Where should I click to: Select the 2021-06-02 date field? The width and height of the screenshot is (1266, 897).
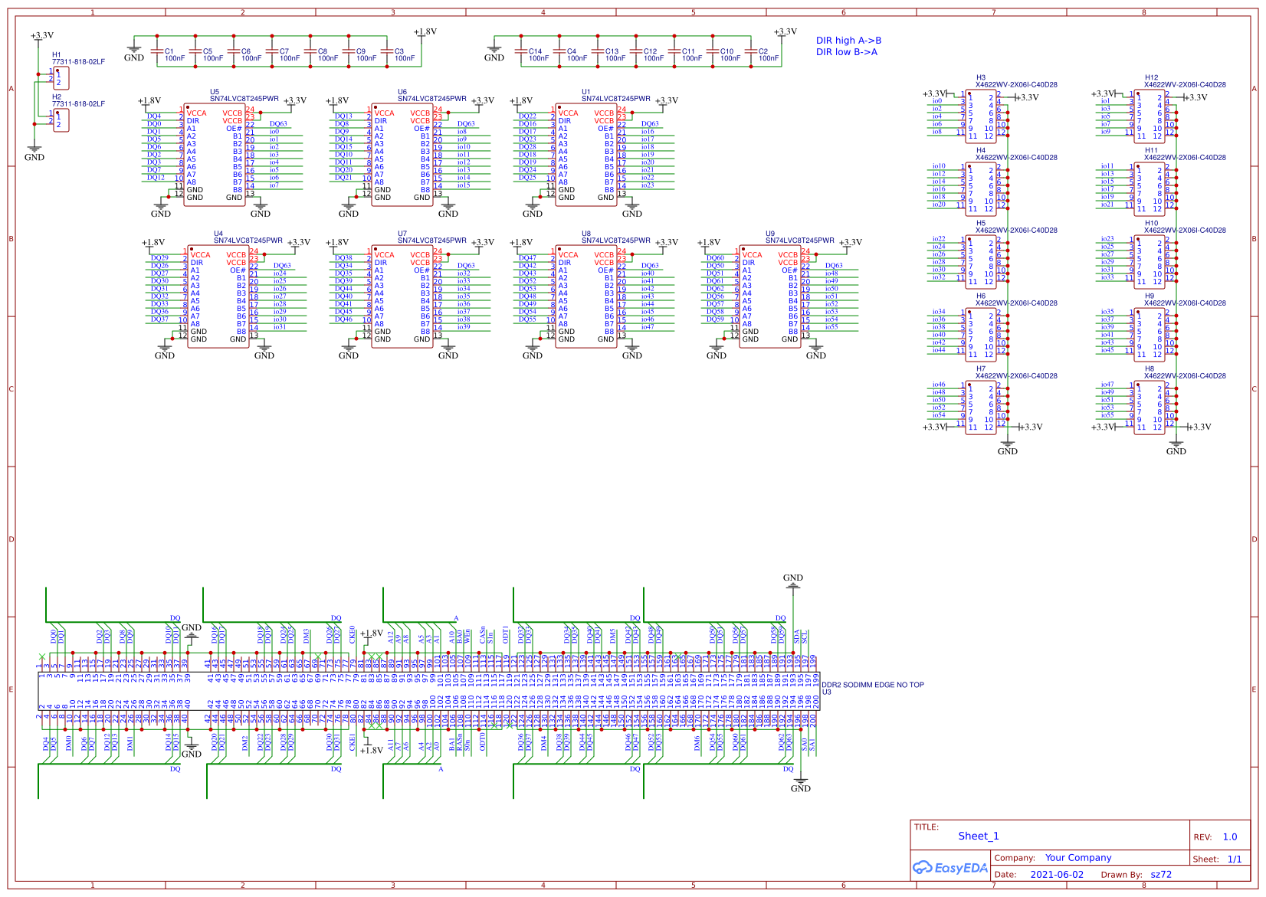tap(1058, 874)
